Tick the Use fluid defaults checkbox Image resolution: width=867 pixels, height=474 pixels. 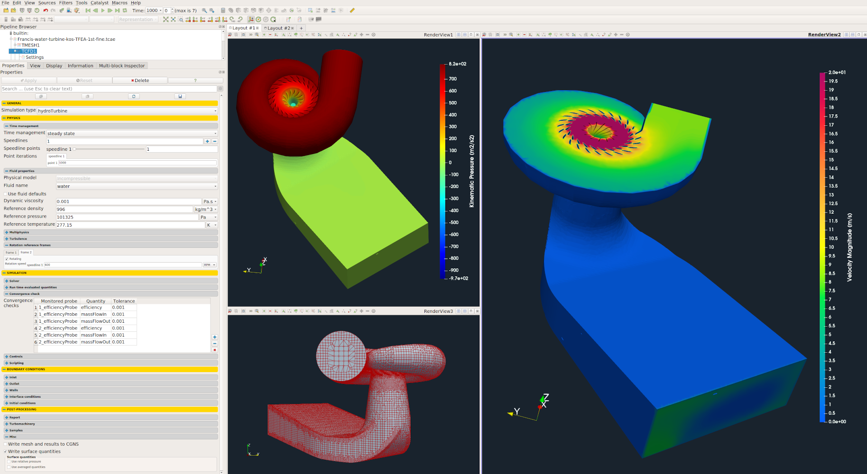(6, 194)
